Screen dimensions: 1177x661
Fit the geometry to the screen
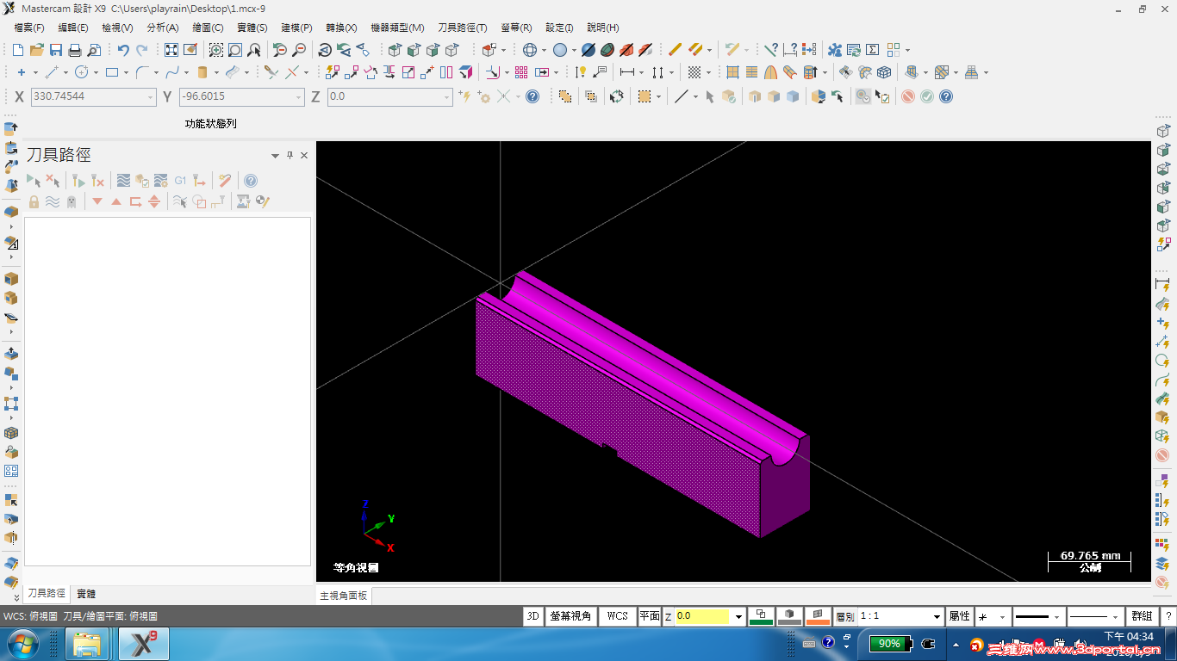click(171, 50)
